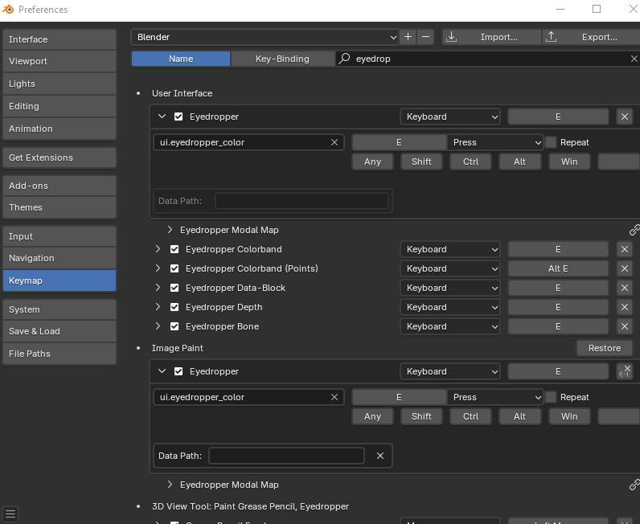640x524 pixels.
Task: Expand the Eyedropper Colorband (Points) entry
Action: 158,268
